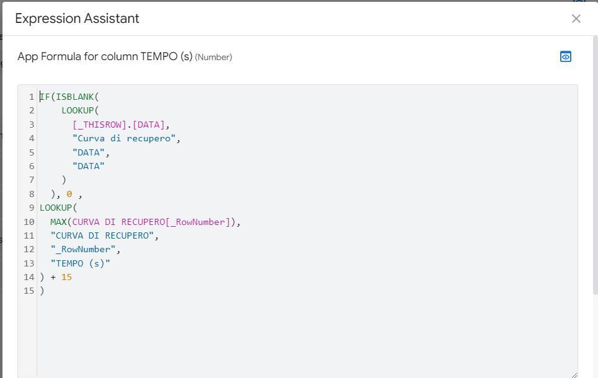
Task: Click the "Curva di recupero" string
Action: tap(124, 138)
